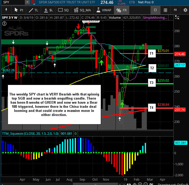This screenshot has width=189, height=185.
Task: Click the TTM_Squeeze study title
Action: coord(30,134)
